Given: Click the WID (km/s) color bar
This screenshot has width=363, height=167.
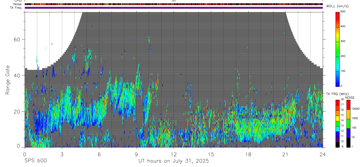Looking at the screenshot, I should pos(338,49).
